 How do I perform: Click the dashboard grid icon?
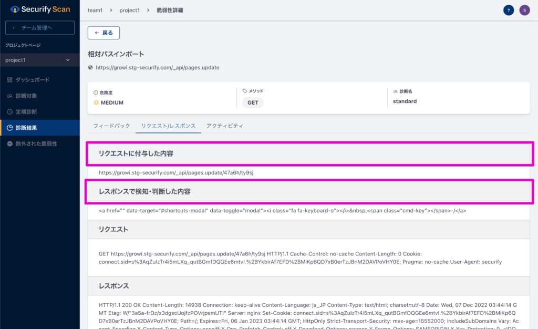pos(9,79)
